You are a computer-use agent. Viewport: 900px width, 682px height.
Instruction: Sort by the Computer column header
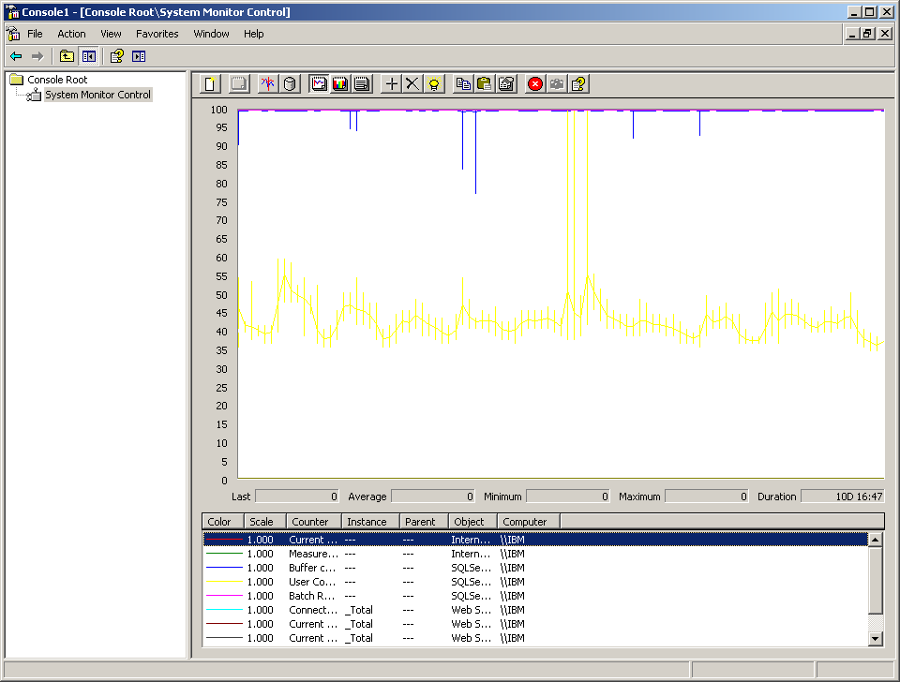[x=529, y=522]
